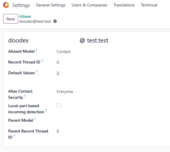The width and height of the screenshot is (170, 152).
Task: Open the Users & Companies menu
Action: coord(89,5)
